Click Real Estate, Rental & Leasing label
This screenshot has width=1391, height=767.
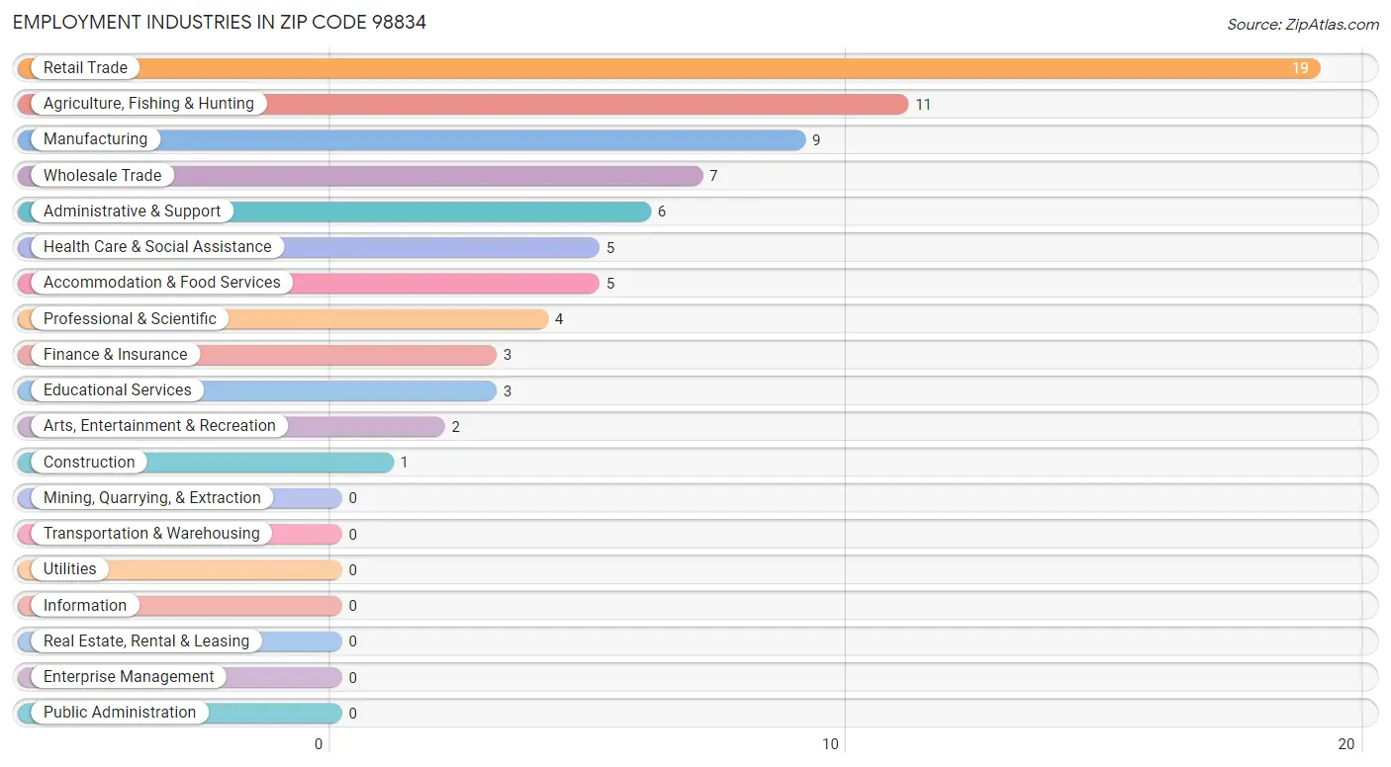146,641
